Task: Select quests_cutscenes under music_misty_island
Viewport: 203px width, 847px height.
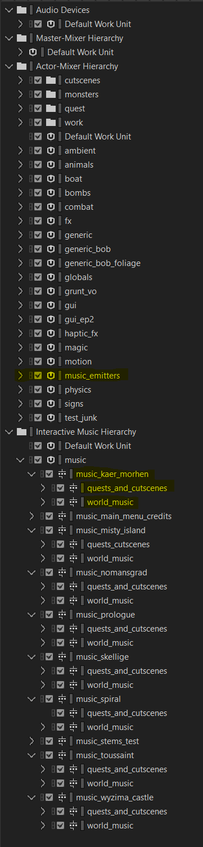Action: coord(118,544)
